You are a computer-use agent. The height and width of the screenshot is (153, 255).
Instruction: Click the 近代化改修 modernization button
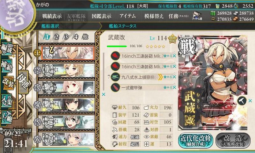click(196, 141)
